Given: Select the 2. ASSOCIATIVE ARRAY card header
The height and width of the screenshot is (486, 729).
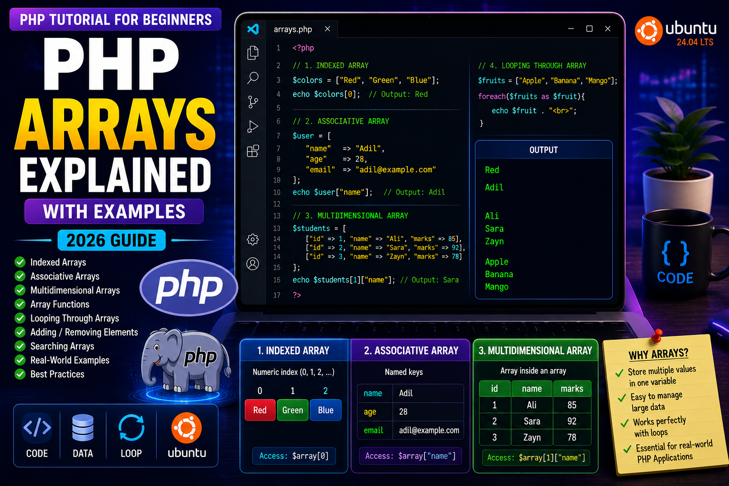Looking at the screenshot, I should (411, 350).
